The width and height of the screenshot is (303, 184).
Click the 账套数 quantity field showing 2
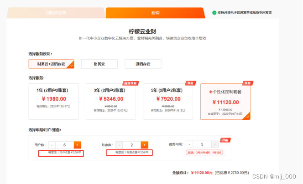pos(131,145)
